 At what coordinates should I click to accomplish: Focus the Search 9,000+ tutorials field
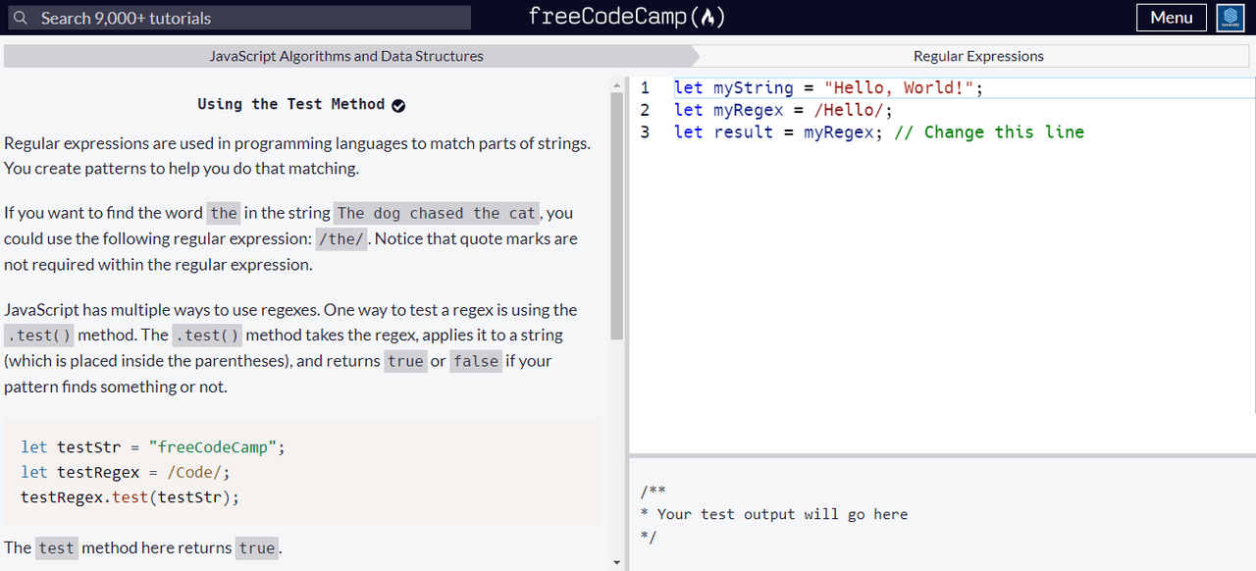coord(245,18)
